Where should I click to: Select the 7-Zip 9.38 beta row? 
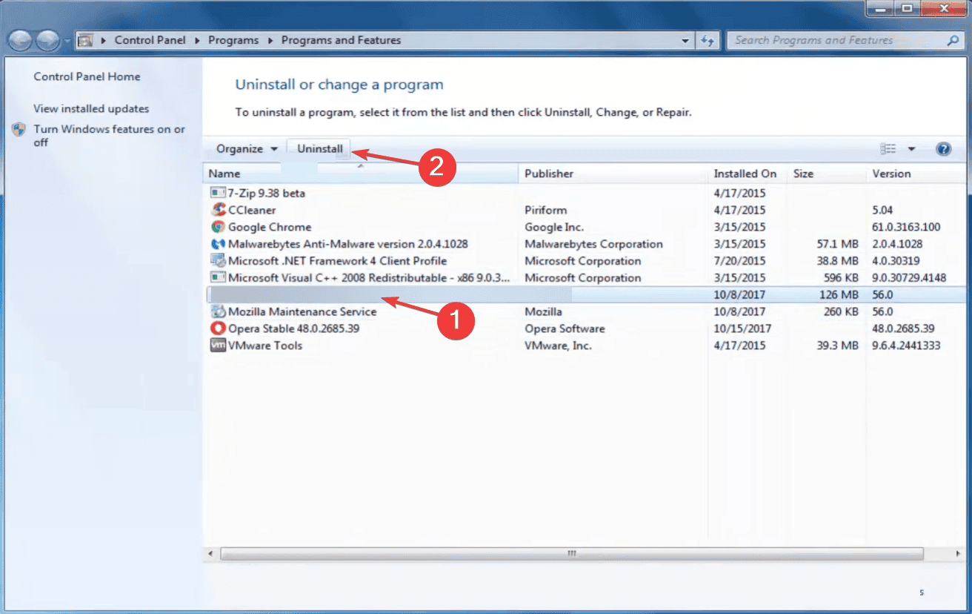(585, 193)
